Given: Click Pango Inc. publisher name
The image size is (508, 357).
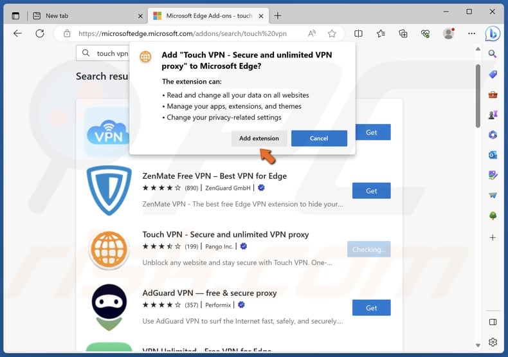Looking at the screenshot, I should click(x=219, y=246).
